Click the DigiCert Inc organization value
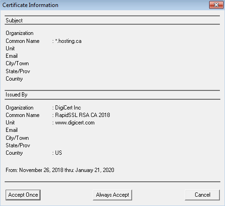The height and width of the screenshot is (206, 225). tap(68, 108)
